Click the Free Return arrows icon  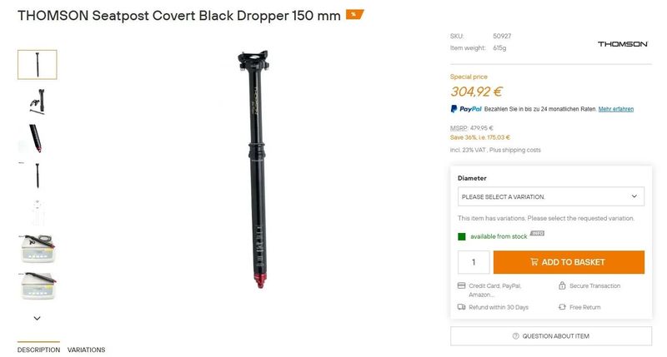coord(562,307)
